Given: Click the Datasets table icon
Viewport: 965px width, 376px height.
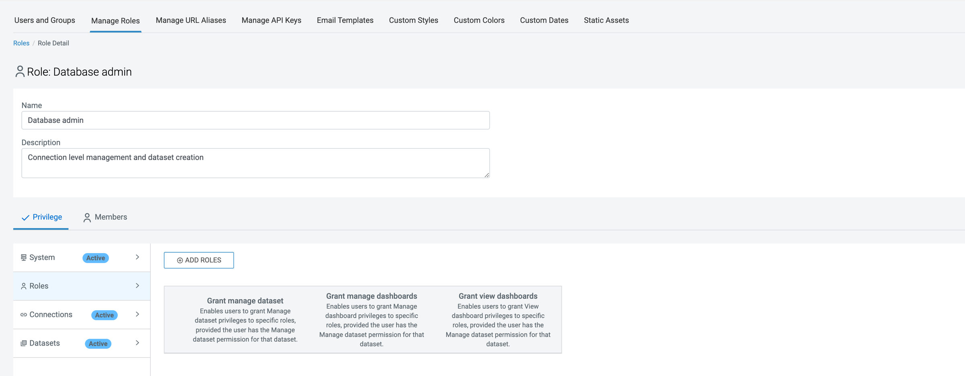Looking at the screenshot, I should coord(24,343).
